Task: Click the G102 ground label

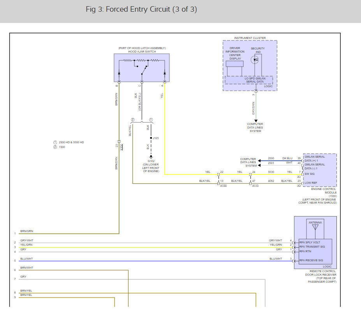Action: (151, 161)
